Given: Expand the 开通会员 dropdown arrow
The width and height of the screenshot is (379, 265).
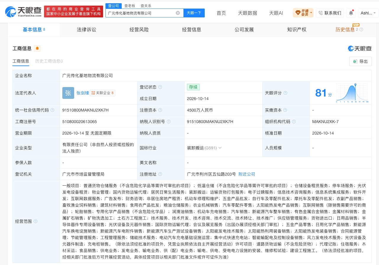Looking at the screenshot, I should click(311, 13).
